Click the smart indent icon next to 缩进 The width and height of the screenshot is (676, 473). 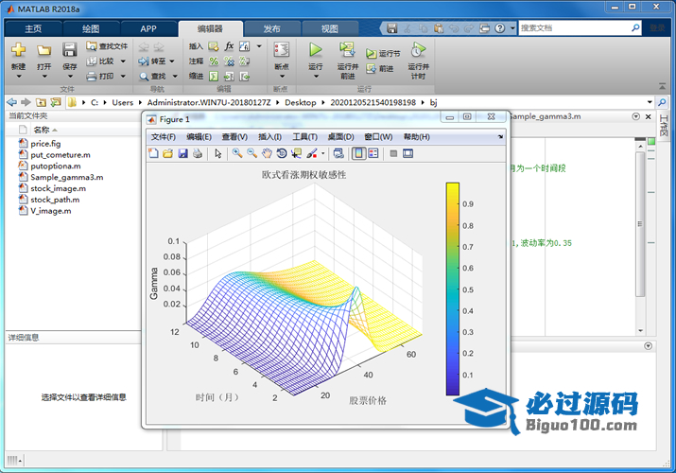[x=214, y=77]
